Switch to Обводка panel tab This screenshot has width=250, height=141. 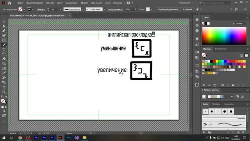pyautogui.click(x=216, y=104)
